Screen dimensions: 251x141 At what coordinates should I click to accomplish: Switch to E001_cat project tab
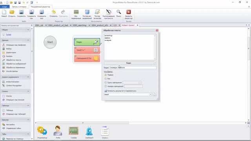click(x=39, y=25)
